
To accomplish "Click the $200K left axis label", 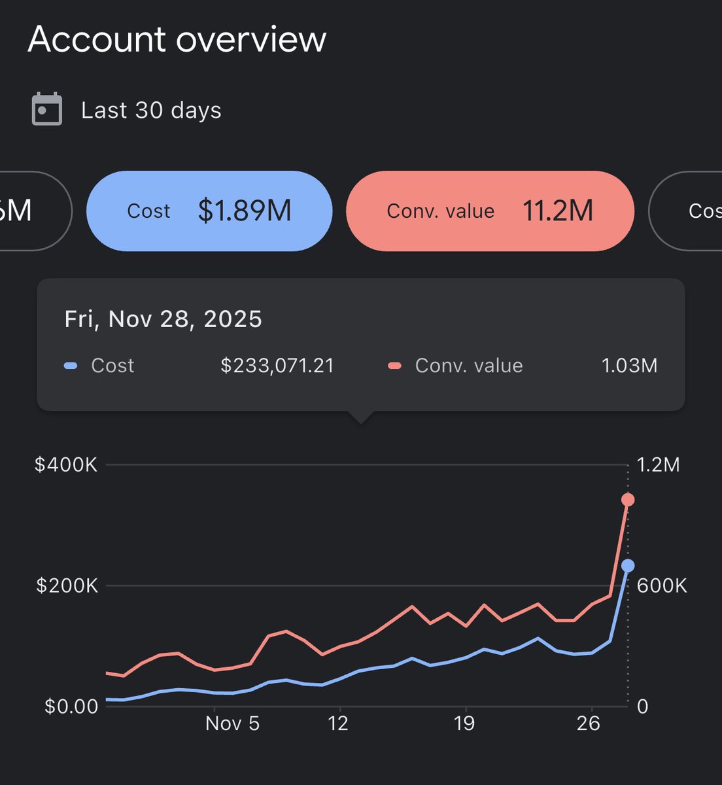I will [67, 585].
